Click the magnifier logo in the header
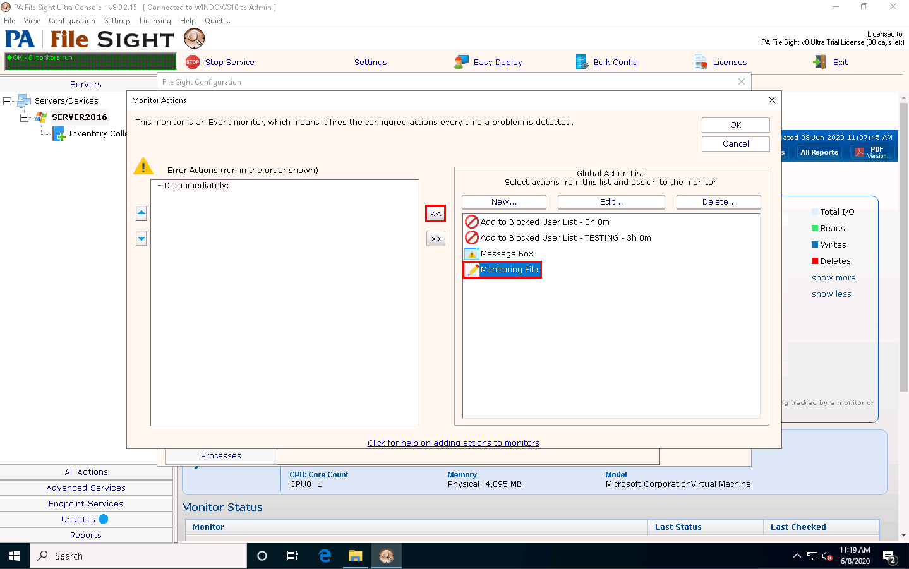The width and height of the screenshot is (909, 569). (x=195, y=39)
